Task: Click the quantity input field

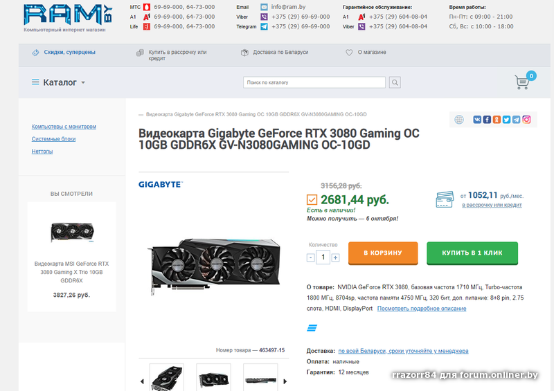Action: point(323,257)
